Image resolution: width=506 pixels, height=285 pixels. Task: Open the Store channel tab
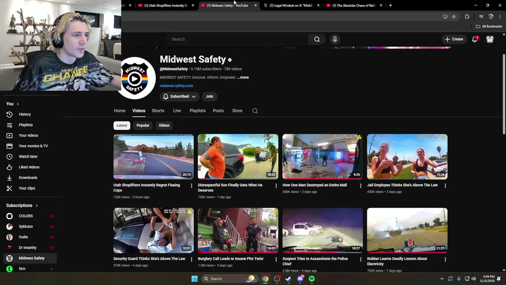237,111
